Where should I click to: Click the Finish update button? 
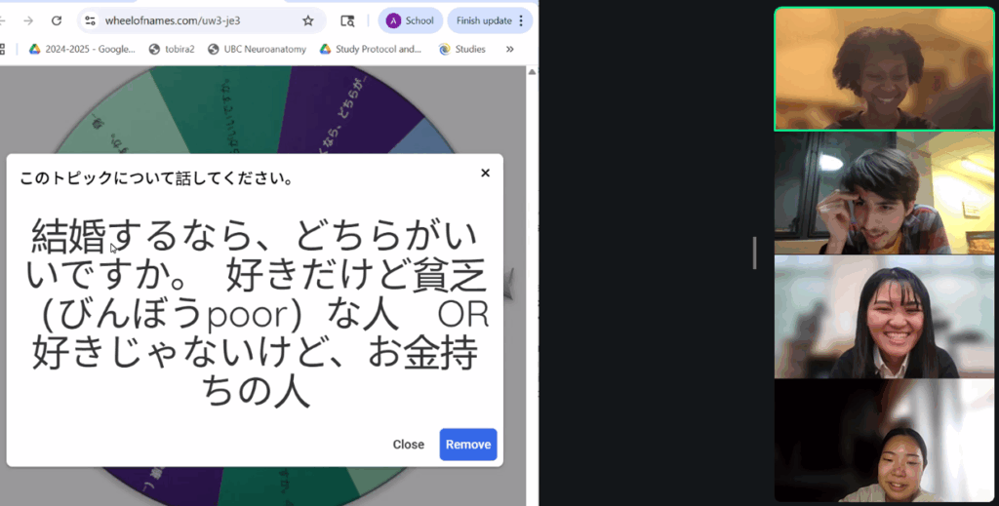pyautogui.click(x=484, y=20)
